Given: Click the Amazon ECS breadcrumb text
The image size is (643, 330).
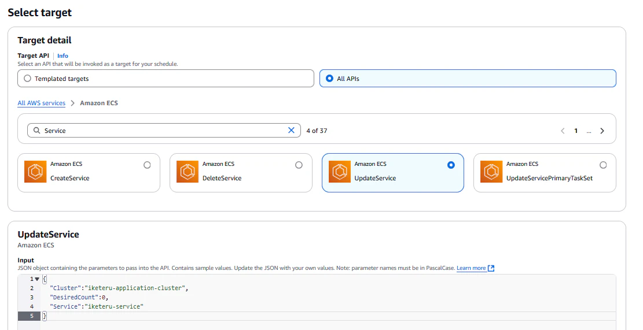Looking at the screenshot, I should [99, 103].
